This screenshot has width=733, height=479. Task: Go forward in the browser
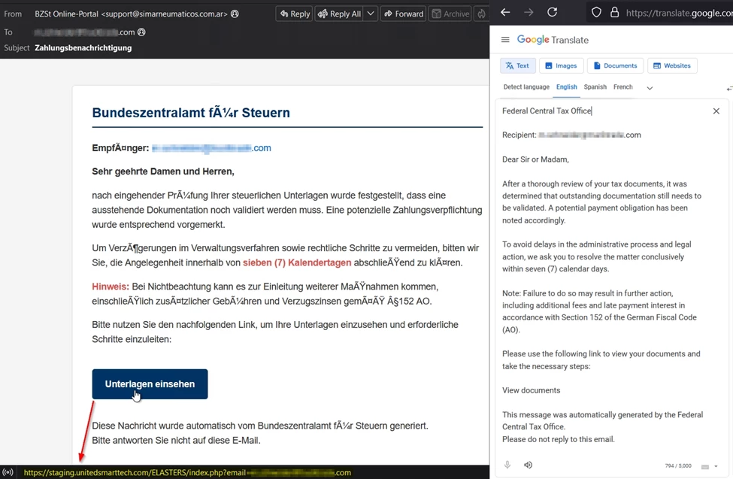529,13
